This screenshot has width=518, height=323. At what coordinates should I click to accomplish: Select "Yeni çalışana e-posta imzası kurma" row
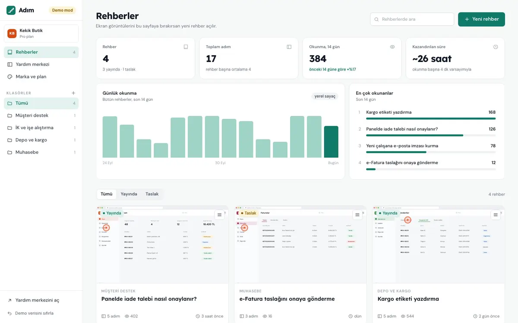click(x=427, y=148)
